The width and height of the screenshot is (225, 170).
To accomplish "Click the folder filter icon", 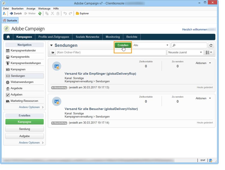I will click(53, 53).
